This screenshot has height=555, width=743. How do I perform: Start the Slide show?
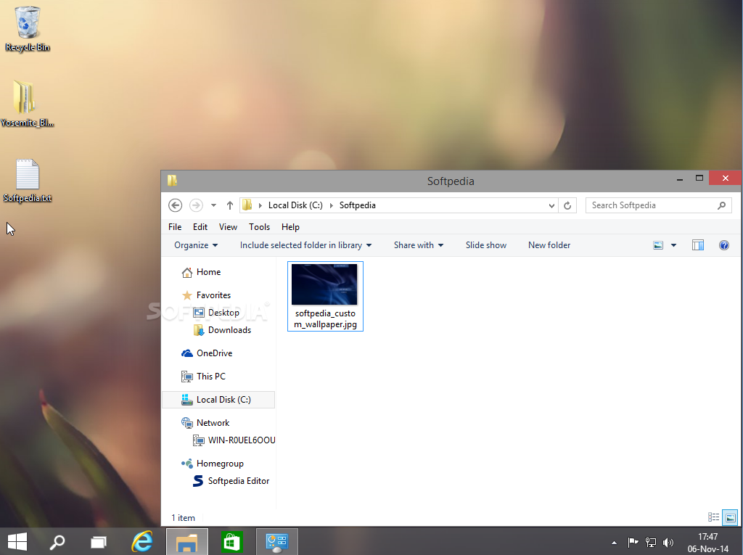[485, 245]
